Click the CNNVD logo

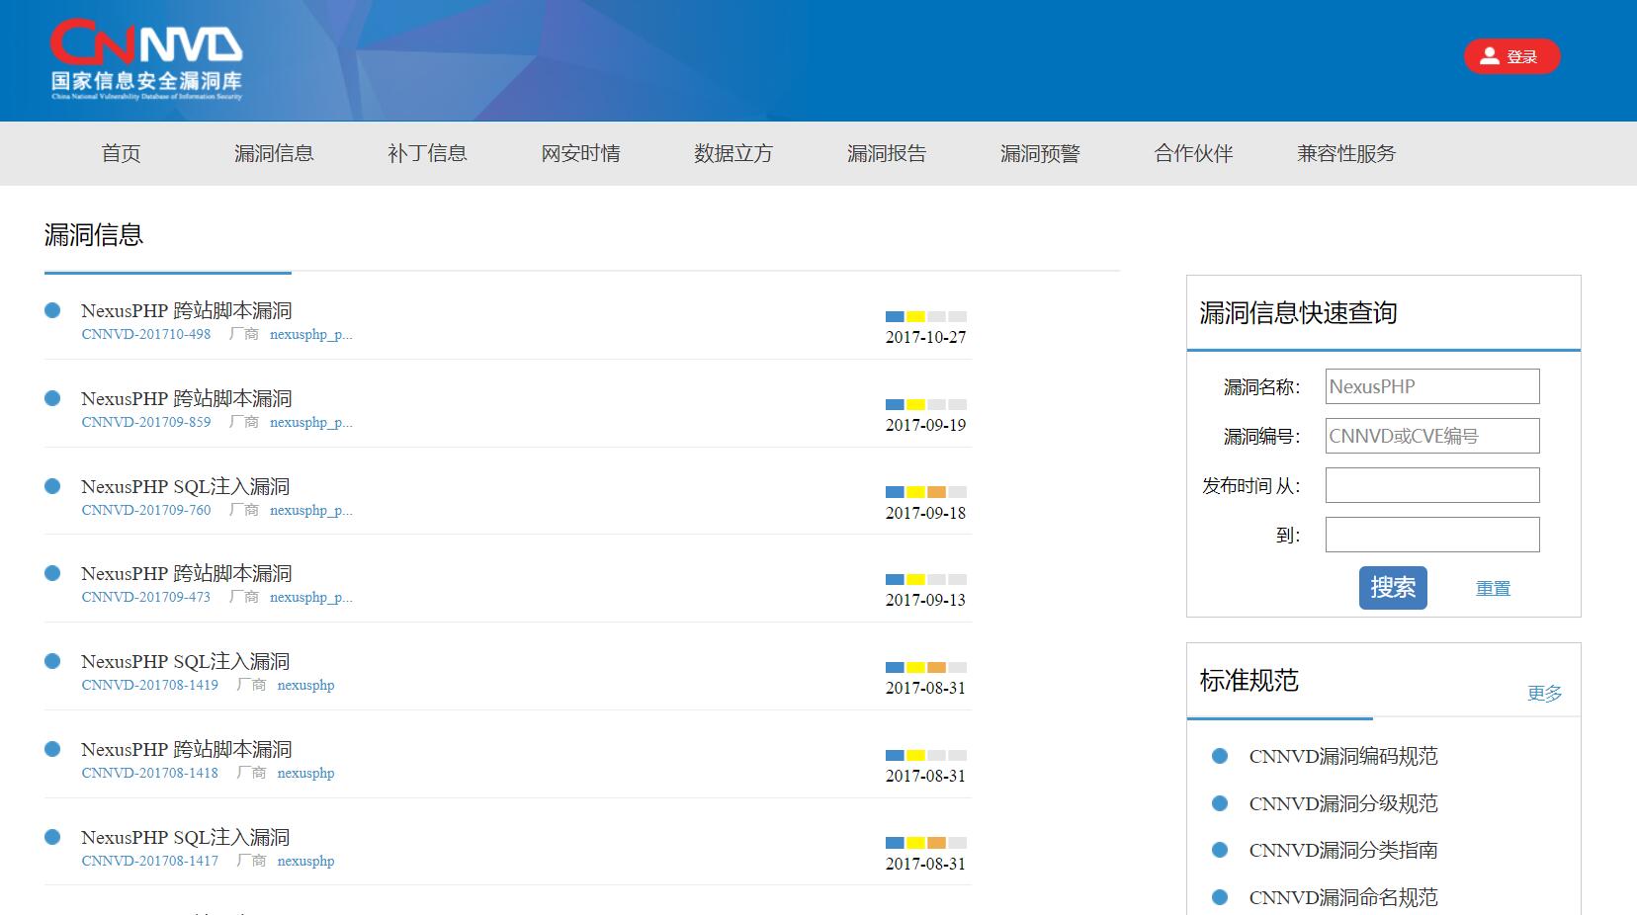[146, 59]
